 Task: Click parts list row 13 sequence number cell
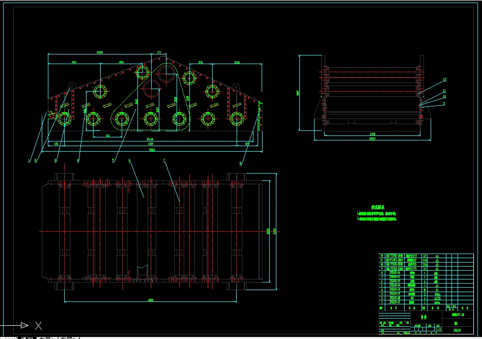tap(382, 256)
